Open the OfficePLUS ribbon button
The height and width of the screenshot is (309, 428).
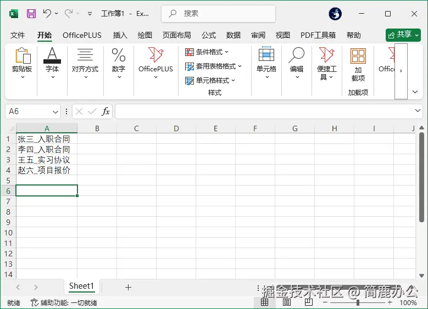[x=155, y=64]
